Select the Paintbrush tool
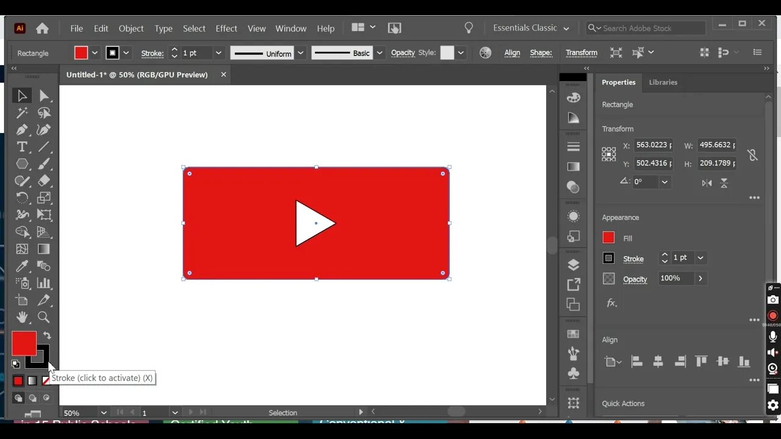The height and width of the screenshot is (439, 781). [x=44, y=164]
